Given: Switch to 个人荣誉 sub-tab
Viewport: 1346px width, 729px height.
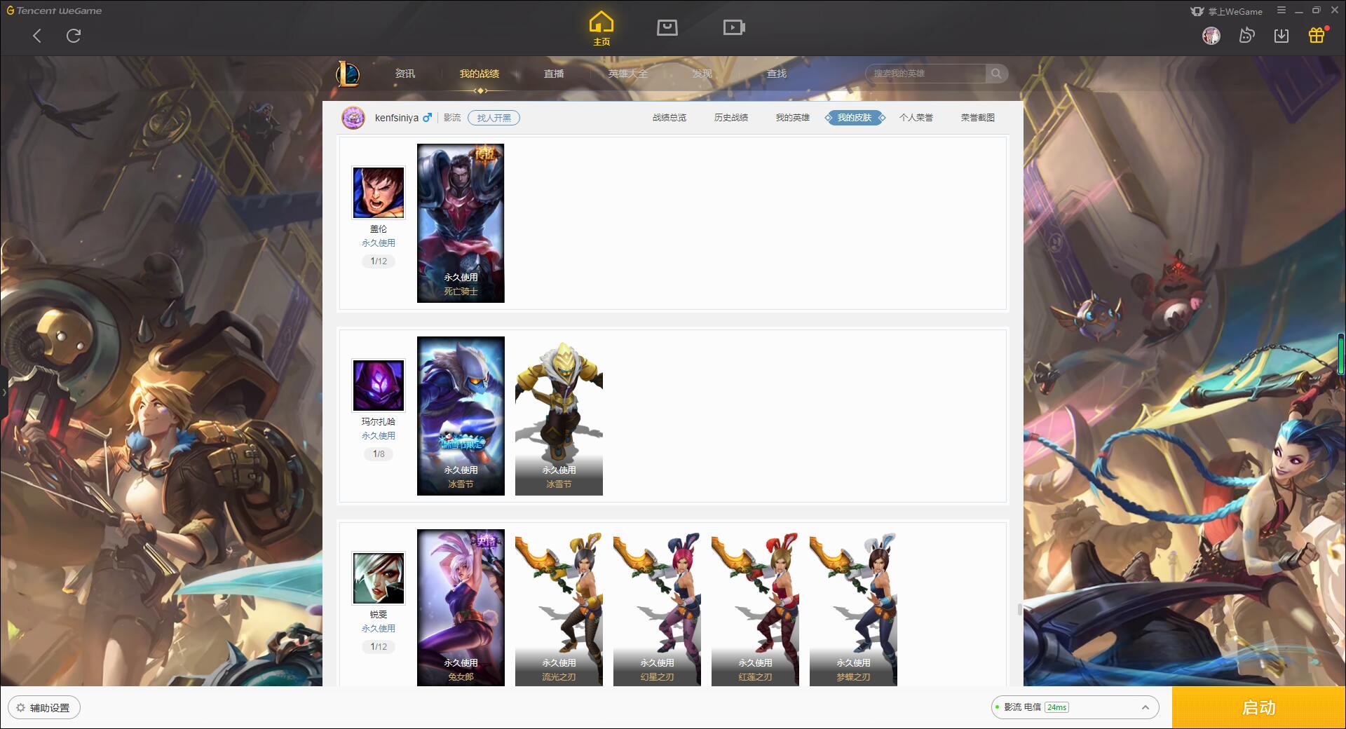Looking at the screenshot, I should click(916, 118).
